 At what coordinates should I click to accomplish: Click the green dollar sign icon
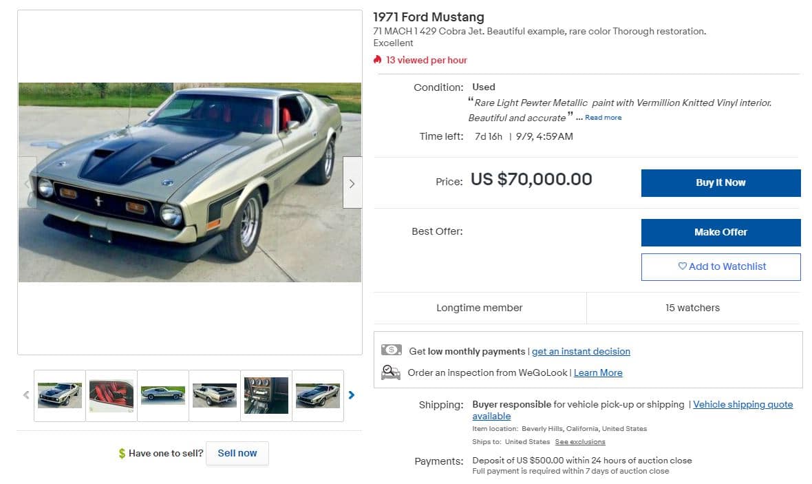(122, 454)
